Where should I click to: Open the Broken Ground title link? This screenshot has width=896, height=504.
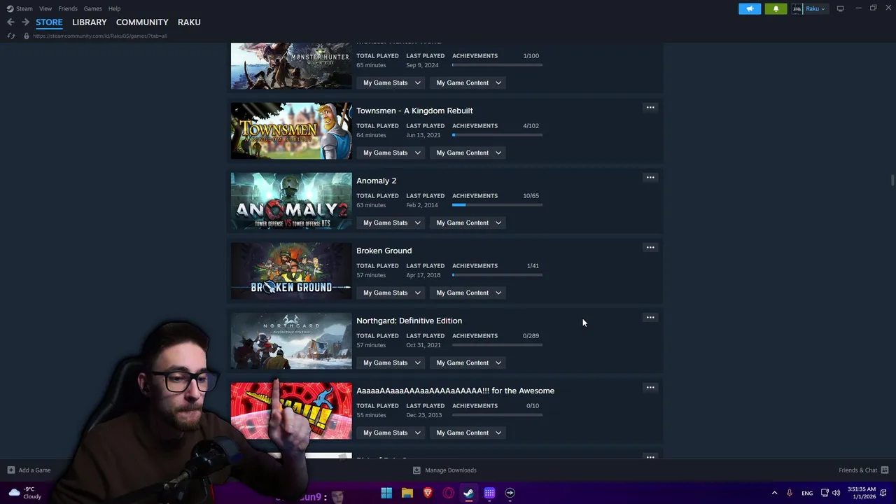(384, 251)
